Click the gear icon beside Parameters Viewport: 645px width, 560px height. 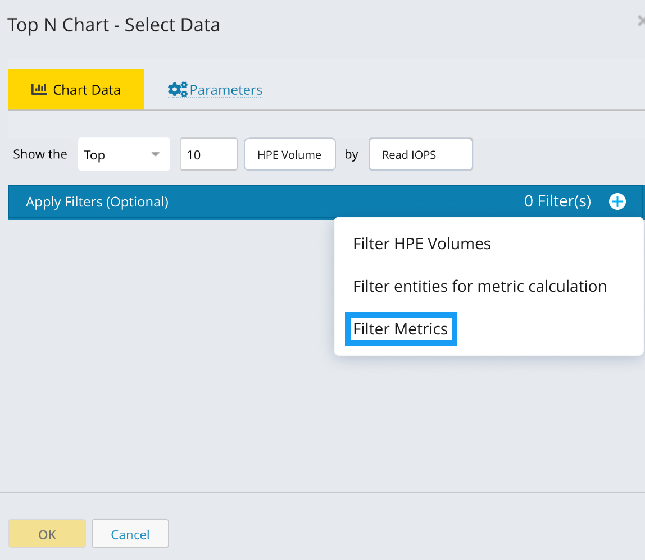178,89
